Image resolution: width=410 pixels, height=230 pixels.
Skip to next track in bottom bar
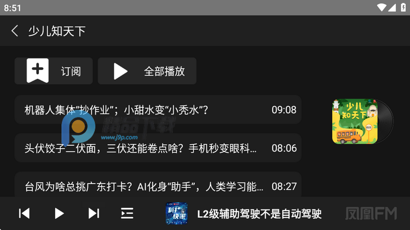94,214
